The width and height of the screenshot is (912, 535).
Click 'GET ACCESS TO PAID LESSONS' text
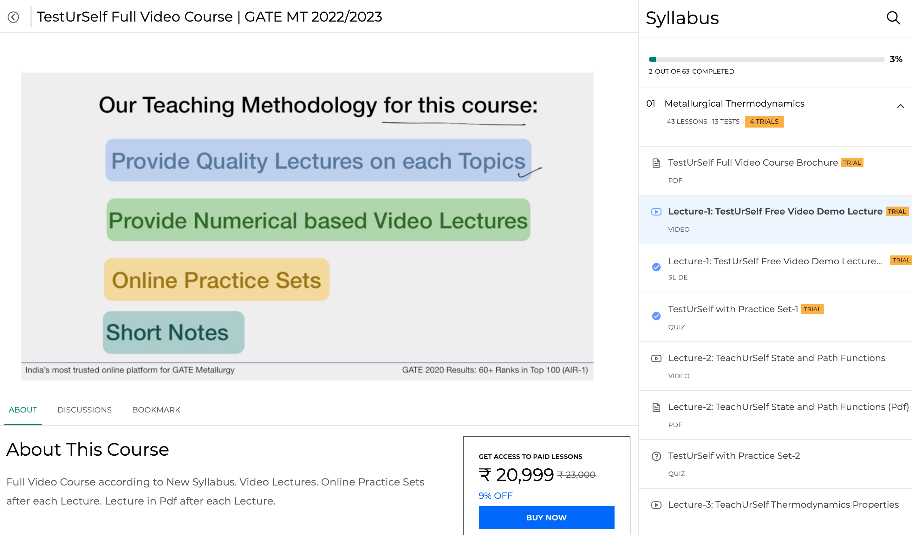[530, 457]
